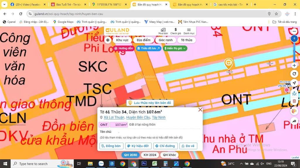Open the Google Maps bookmark
Viewport: 300px width, 168px height.
[63, 22]
